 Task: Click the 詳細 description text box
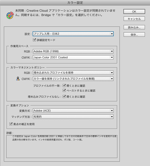[x=62, y=146]
